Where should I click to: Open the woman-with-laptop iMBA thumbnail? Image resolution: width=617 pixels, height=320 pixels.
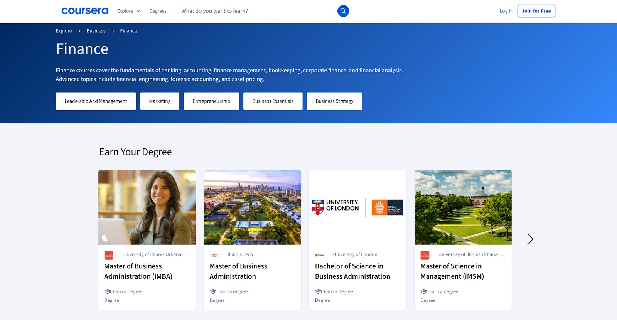click(x=147, y=207)
